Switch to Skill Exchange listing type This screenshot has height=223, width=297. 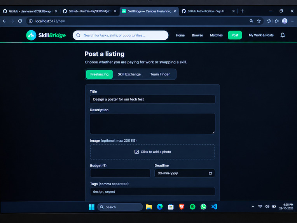click(129, 74)
